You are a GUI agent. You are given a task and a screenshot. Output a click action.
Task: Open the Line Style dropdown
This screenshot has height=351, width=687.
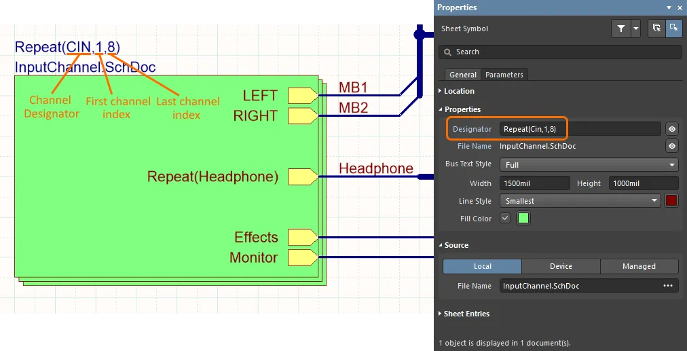coord(580,201)
